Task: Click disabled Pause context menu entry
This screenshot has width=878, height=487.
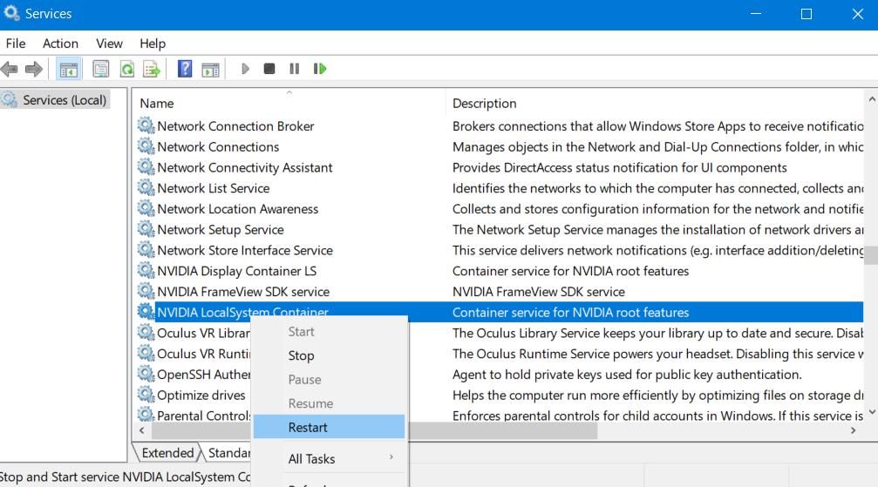Action: [329, 380]
